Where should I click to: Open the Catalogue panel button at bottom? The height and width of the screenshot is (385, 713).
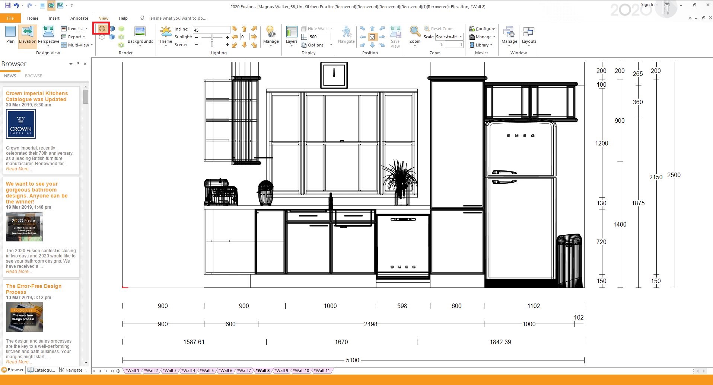41,370
